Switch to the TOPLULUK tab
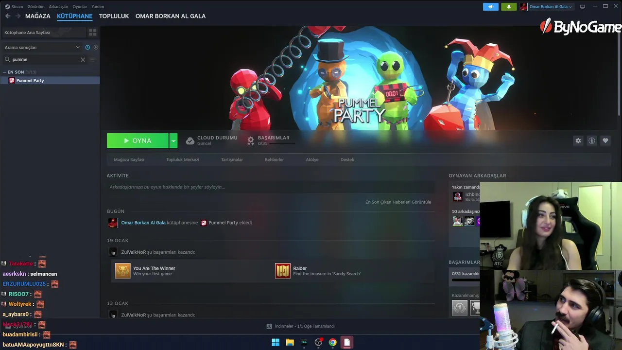Viewport: 622px width, 350px height. click(x=114, y=16)
